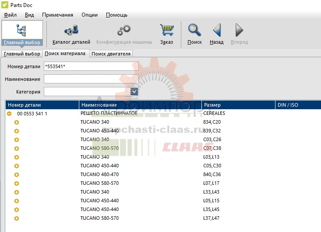Screen dimensions: 321x232
Task: Click the Parts Doc application icon in title bar
Action: (5, 5)
